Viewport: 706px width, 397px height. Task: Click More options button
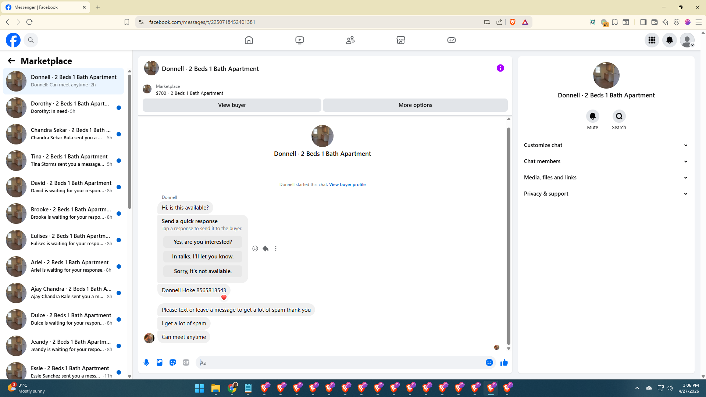point(415,105)
